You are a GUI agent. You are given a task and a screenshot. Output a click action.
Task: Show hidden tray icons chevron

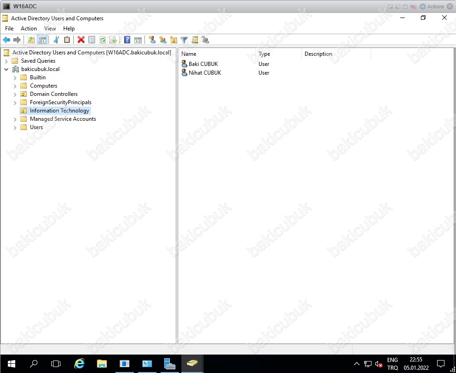(357, 364)
